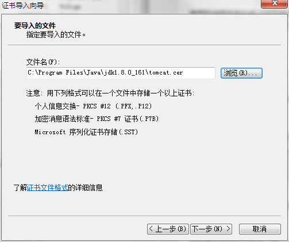Focus the 文件名 file path input field
This screenshot has width=289, height=242.
tap(121, 73)
